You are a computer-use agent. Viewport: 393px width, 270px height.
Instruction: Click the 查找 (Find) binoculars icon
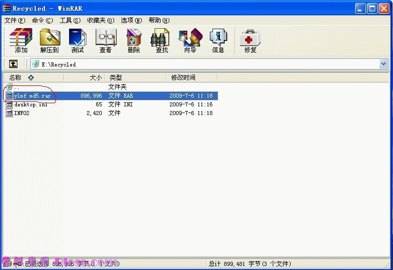click(160, 37)
